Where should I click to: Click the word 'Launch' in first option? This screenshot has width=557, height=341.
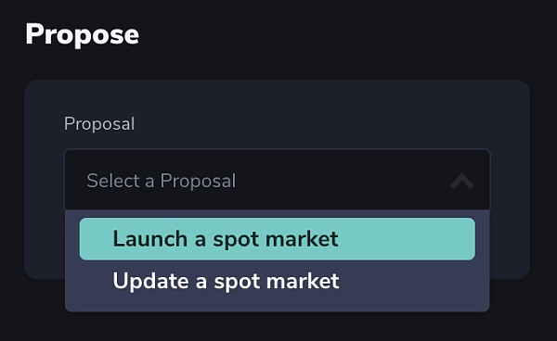[x=150, y=238]
